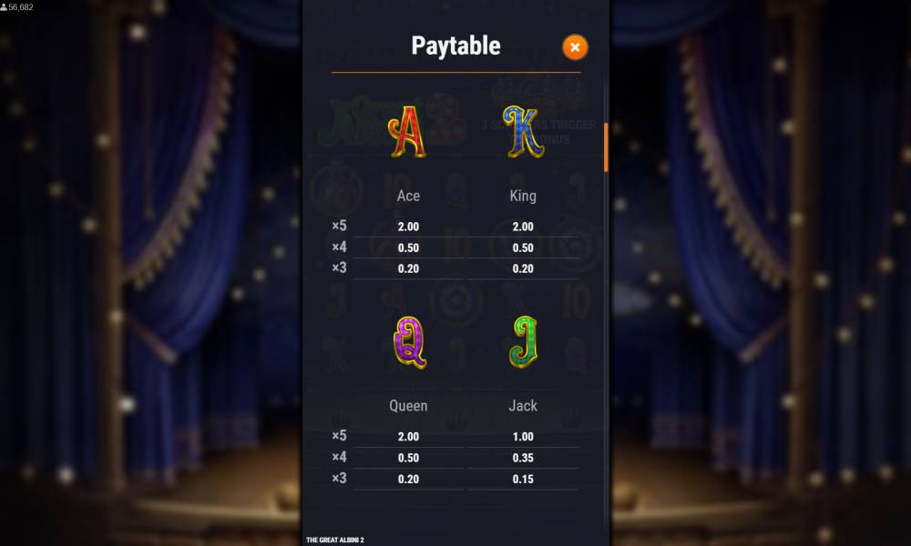Close the Paytable with orange X button
911x546 pixels.
click(575, 47)
